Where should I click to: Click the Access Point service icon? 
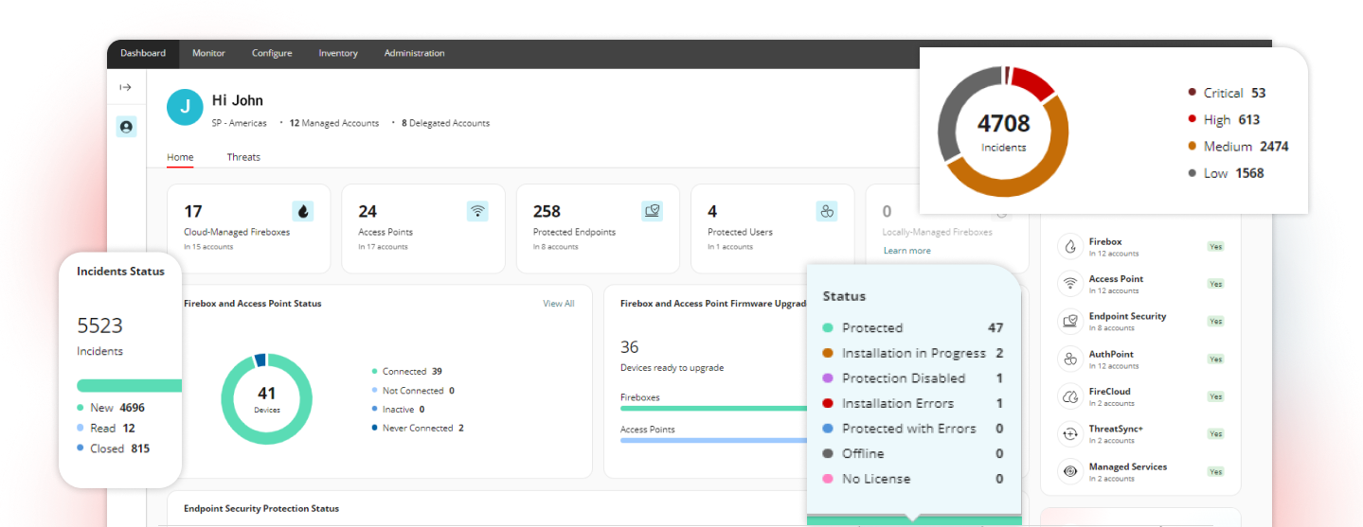(x=1070, y=284)
